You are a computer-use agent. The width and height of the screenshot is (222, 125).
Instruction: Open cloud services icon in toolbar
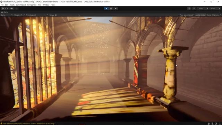pos(11,8)
